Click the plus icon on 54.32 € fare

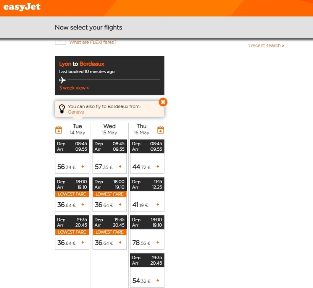pyautogui.click(x=158, y=280)
